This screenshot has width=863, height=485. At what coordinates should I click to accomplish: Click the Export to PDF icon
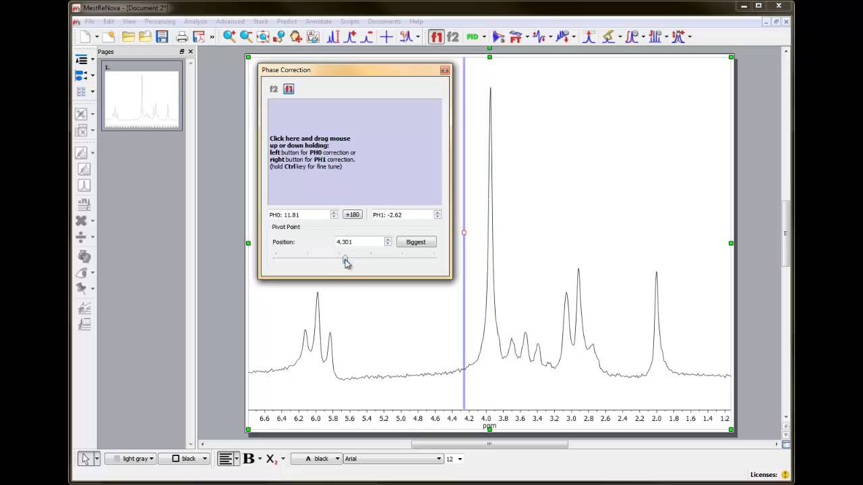point(198,36)
